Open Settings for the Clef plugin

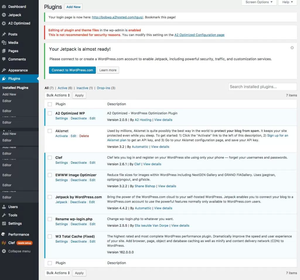coord(62,163)
